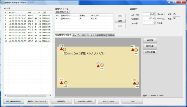Increase スループット value with up arrow

coord(155,13)
